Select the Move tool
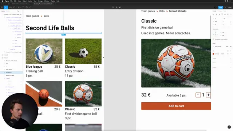This screenshot has width=233, height=131. pyautogui.click(x=6, y=7)
